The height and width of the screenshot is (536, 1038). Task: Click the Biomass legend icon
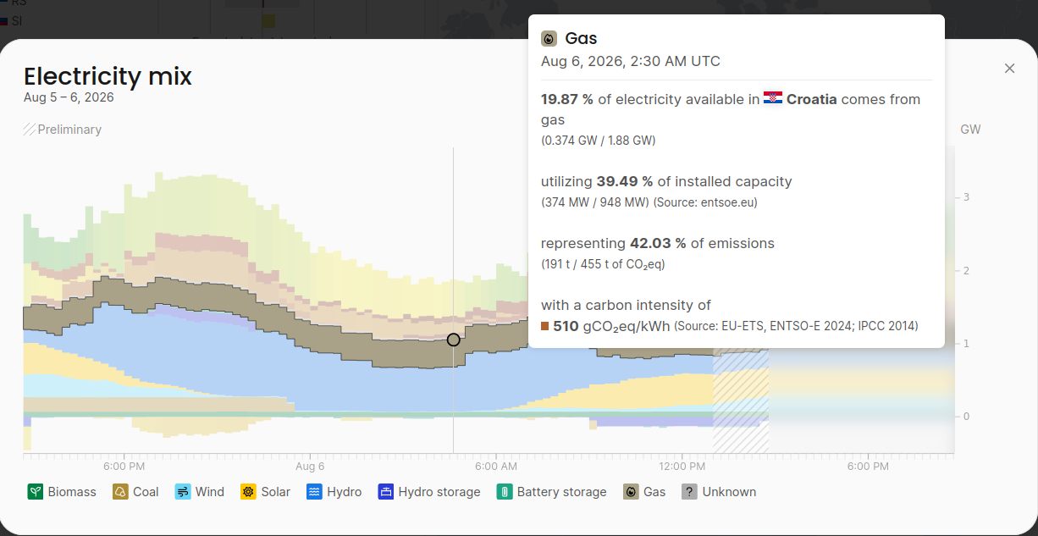[x=36, y=492]
